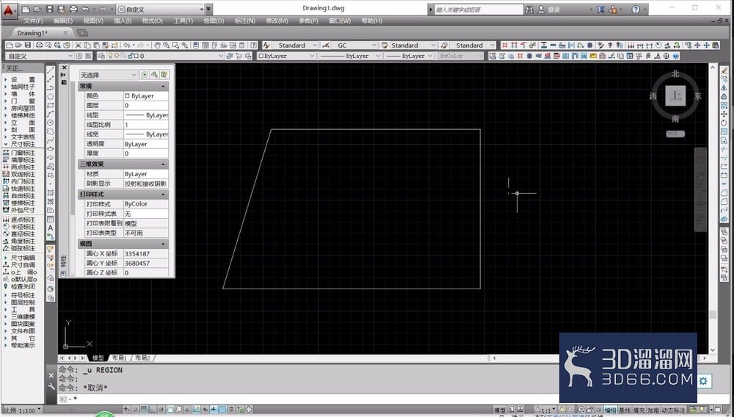734x417 pixels.
Task: Select the Multiline Text A tool
Action: coord(51,228)
